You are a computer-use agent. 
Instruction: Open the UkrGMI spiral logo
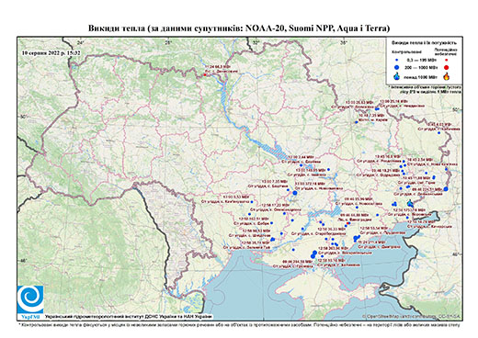(30, 300)
